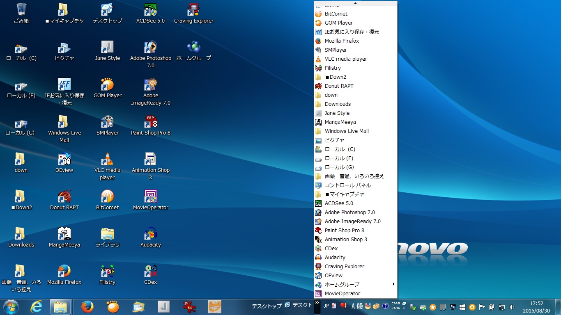This screenshot has width=561, height=315.
Task: Click the Windows Start button
Action: pyautogui.click(x=11, y=306)
